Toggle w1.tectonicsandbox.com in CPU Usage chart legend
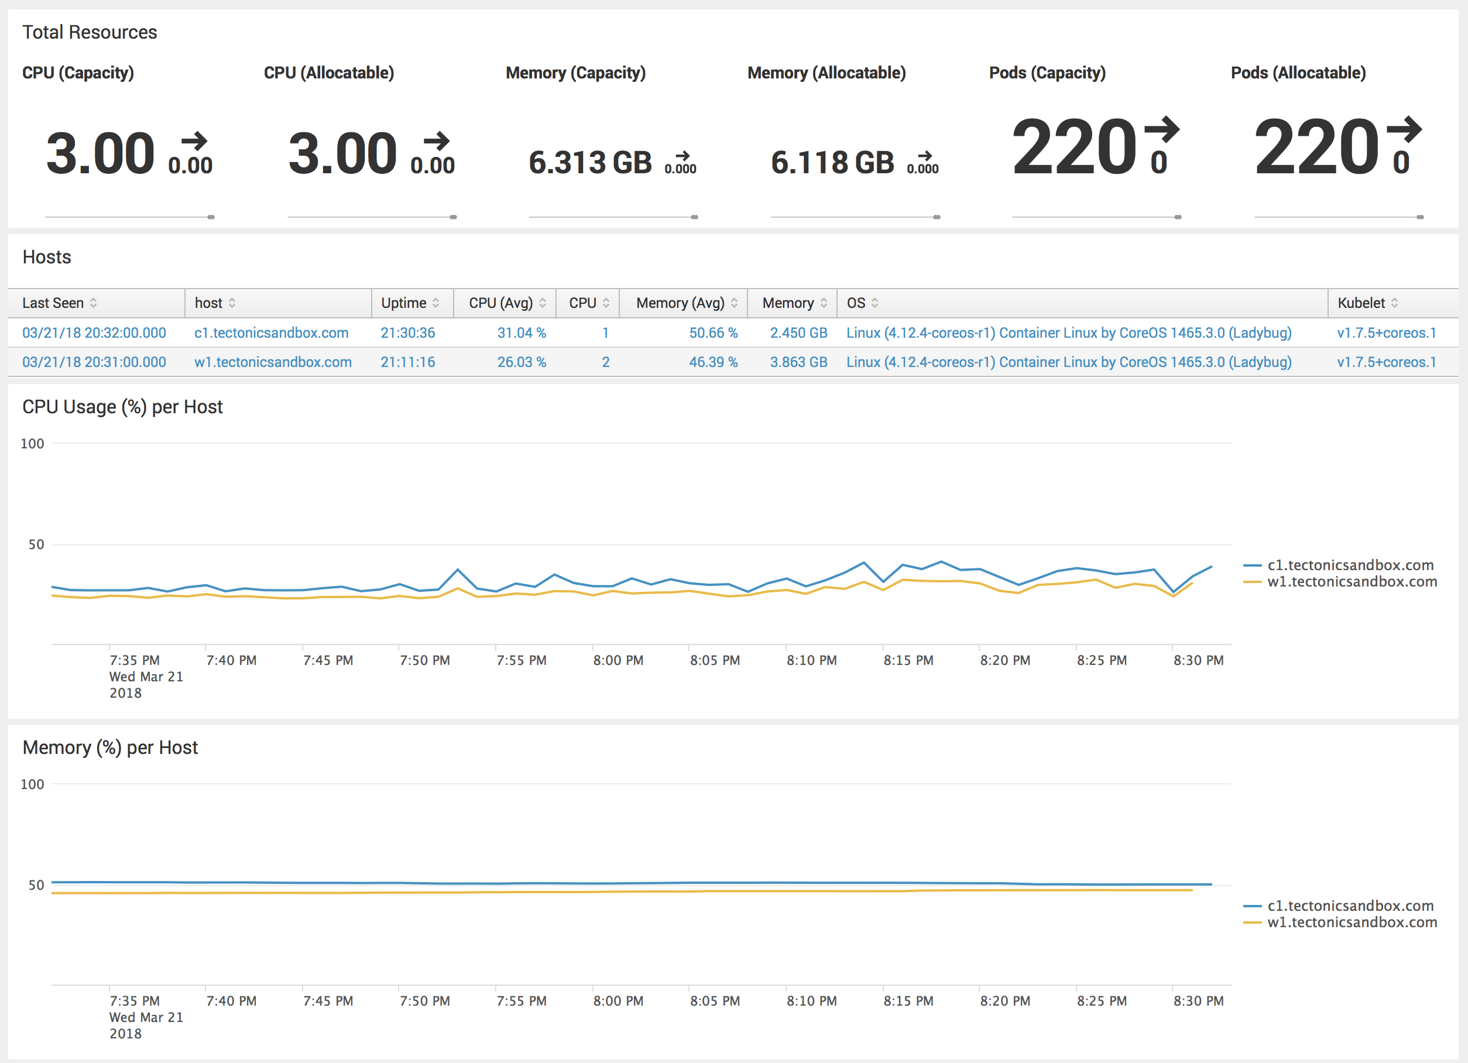Screen dimensions: 1468x1063 (x=1340, y=581)
